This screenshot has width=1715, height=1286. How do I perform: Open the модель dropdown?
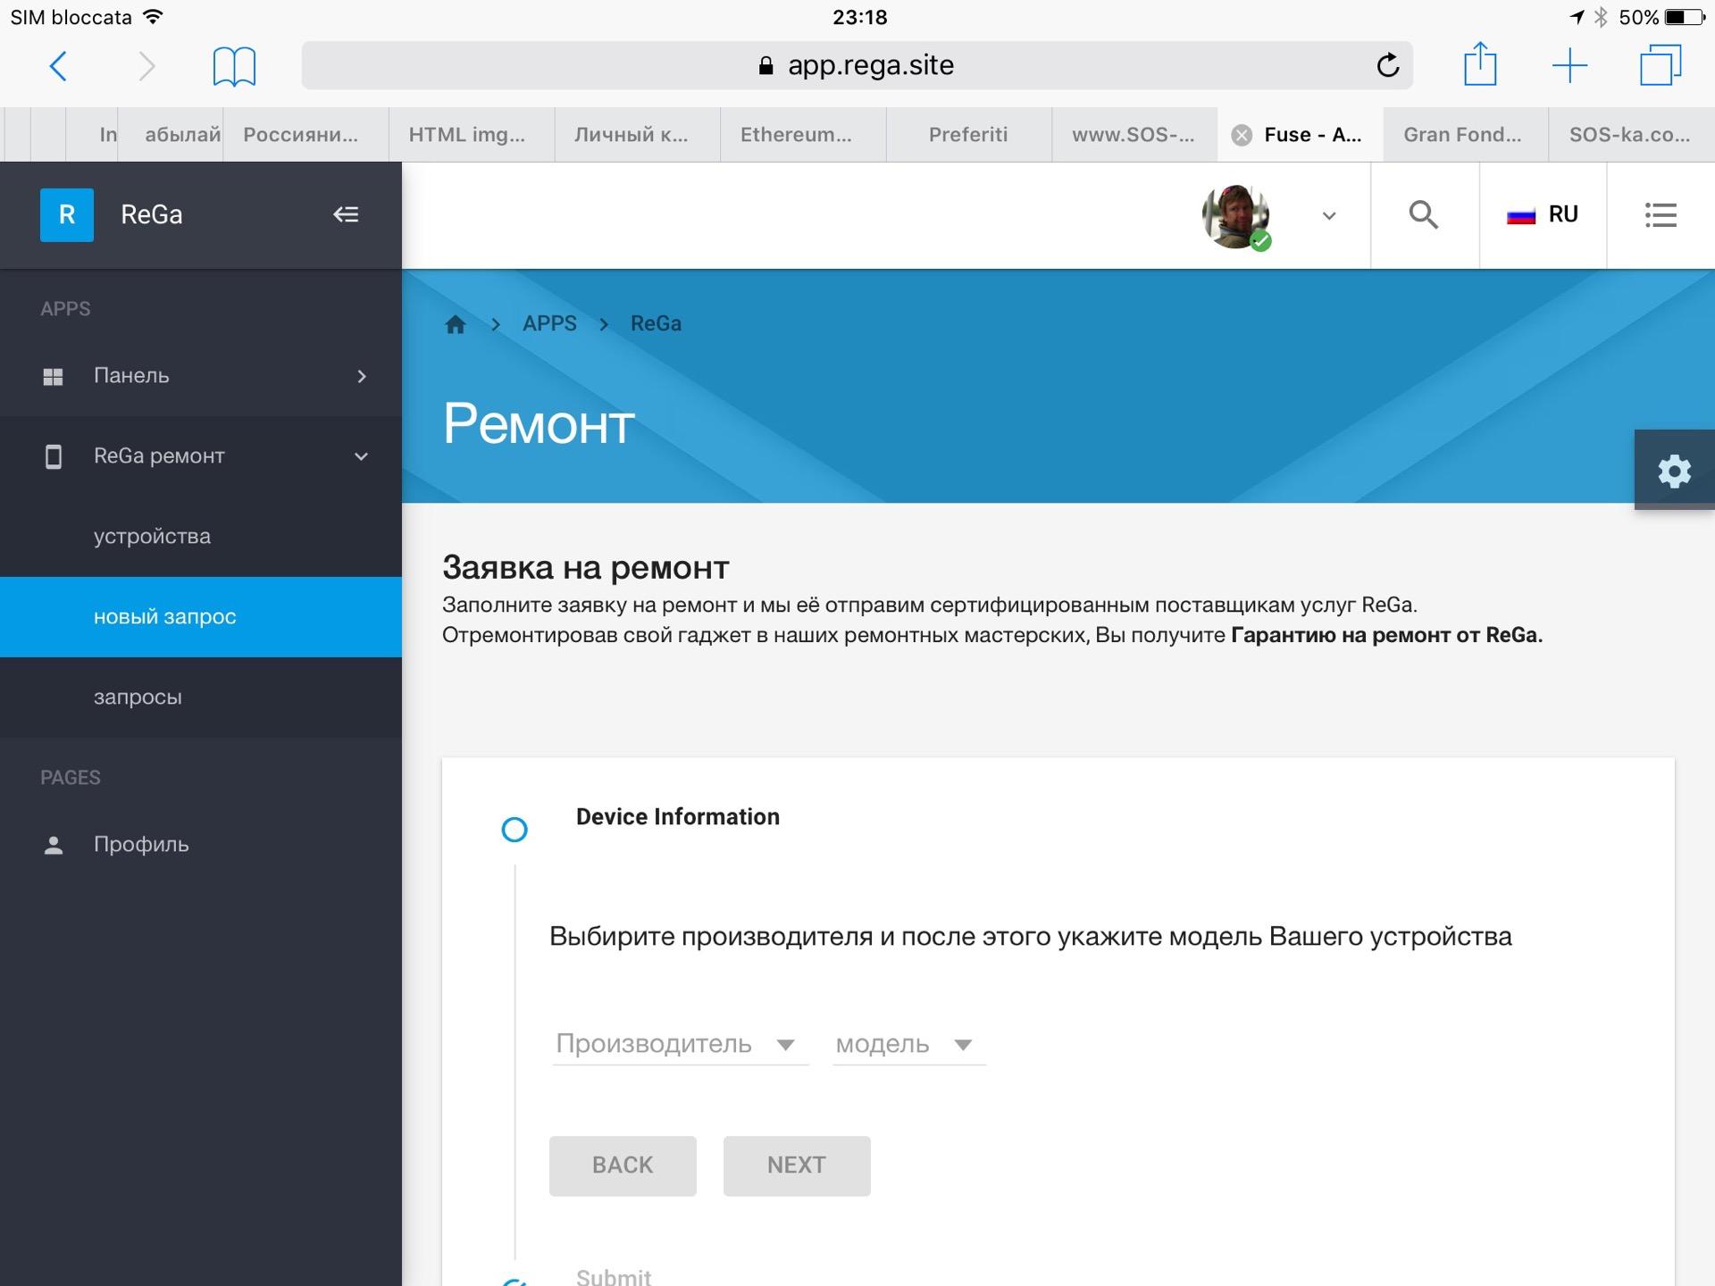click(907, 1044)
